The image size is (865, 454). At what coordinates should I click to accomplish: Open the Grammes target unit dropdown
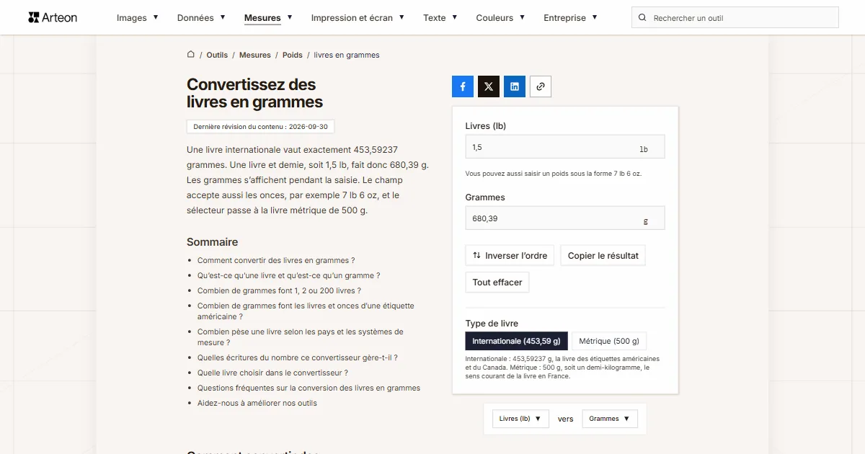click(x=610, y=419)
